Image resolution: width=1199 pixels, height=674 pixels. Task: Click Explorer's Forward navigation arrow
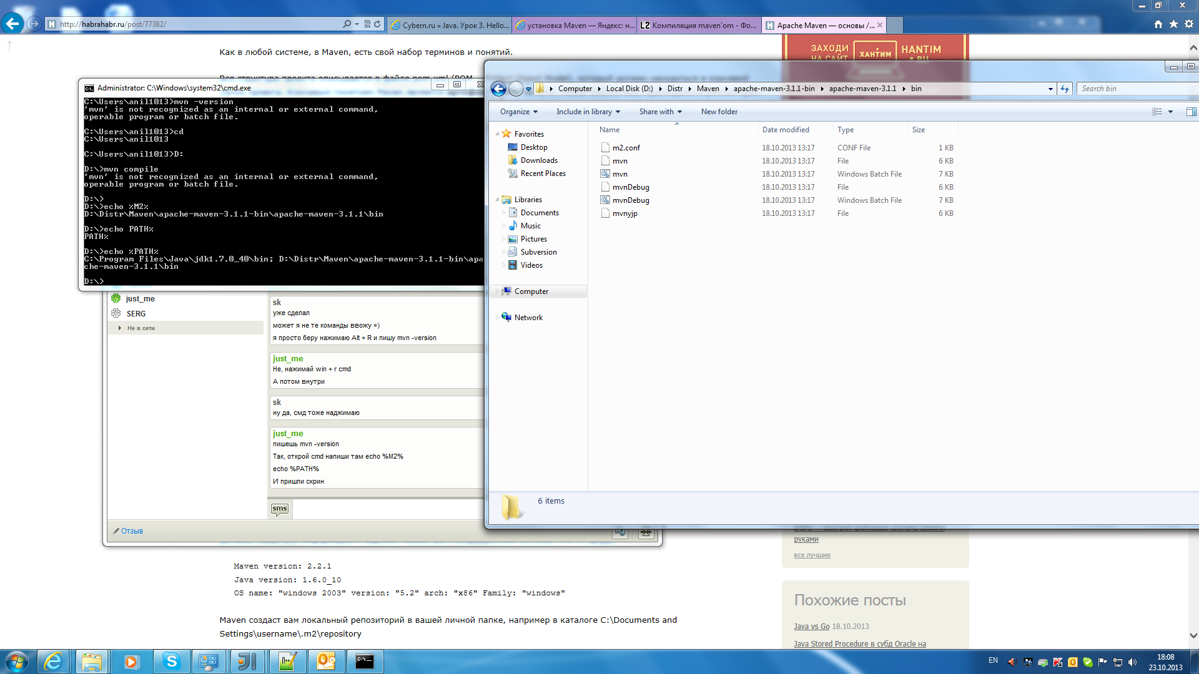(516, 89)
